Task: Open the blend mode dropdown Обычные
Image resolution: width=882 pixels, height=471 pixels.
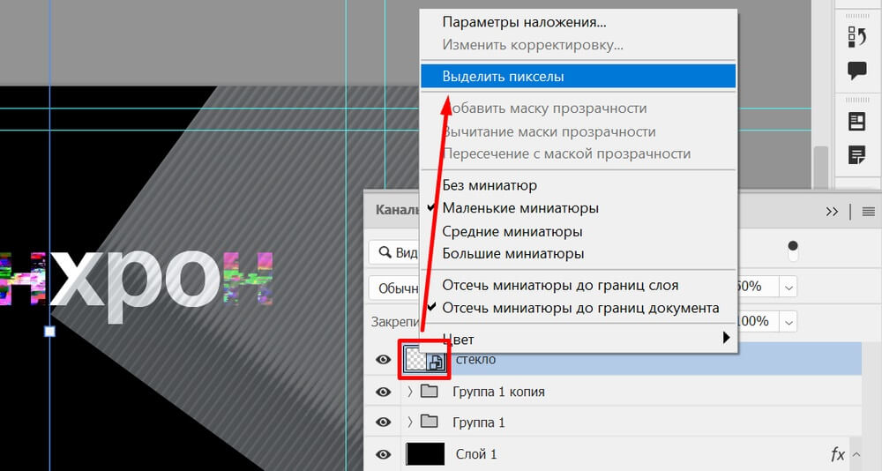Action: [394, 288]
